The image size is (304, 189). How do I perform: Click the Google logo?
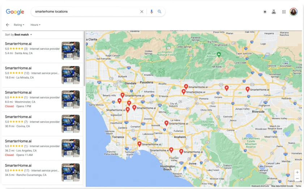pyautogui.click(x=15, y=12)
